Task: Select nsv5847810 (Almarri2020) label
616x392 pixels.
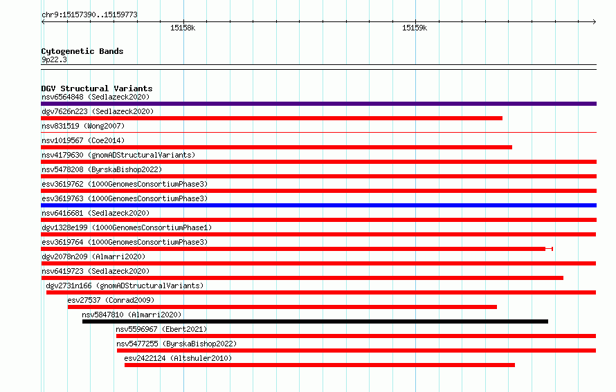Action: coord(132,315)
